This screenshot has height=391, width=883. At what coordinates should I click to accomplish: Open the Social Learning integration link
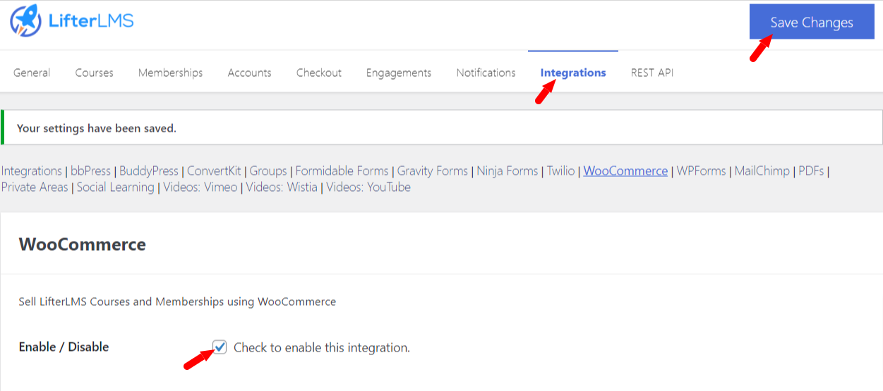click(x=116, y=187)
